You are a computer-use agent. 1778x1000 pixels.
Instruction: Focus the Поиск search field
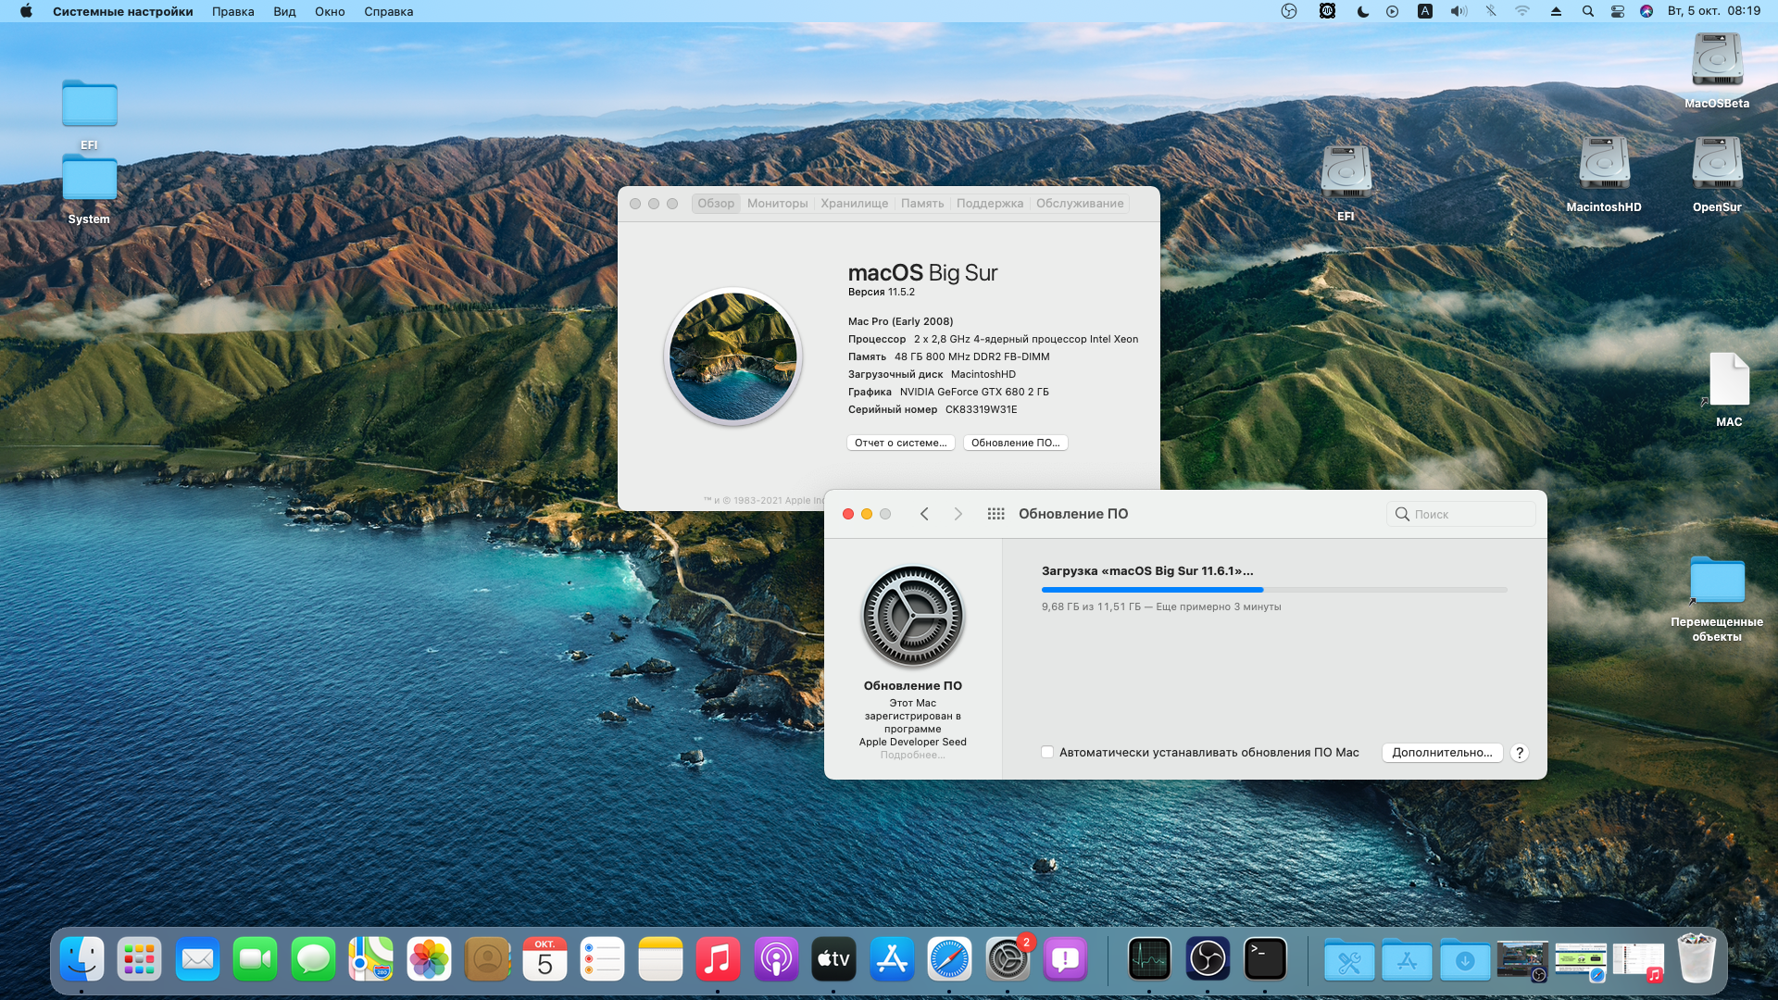tap(1460, 514)
